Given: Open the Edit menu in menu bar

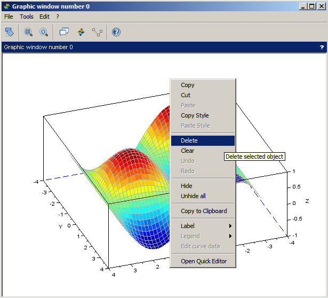Looking at the screenshot, I should [44, 17].
